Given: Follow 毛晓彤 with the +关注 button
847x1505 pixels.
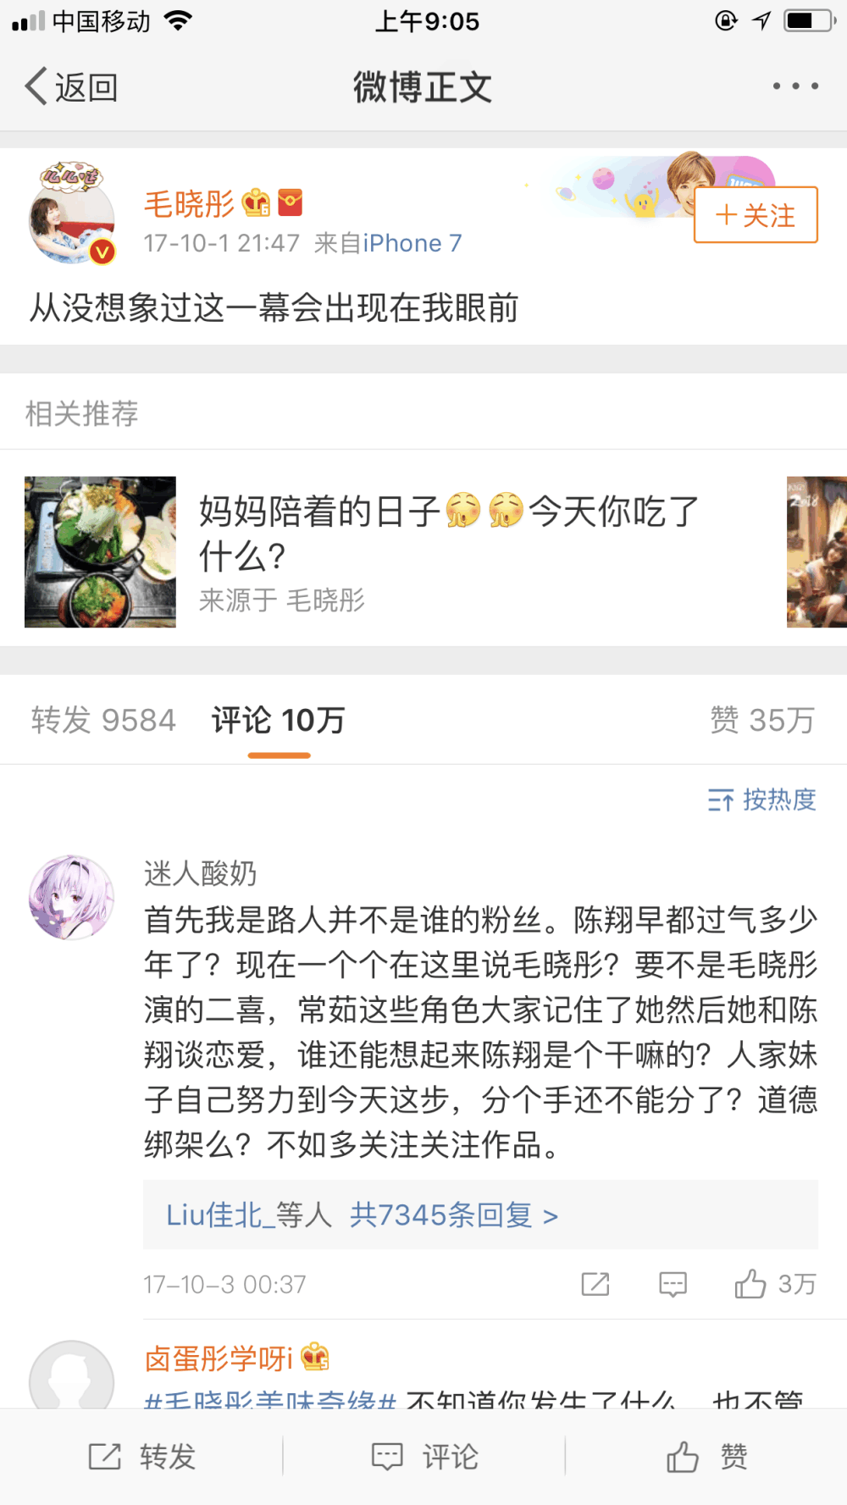Looking at the screenshot, I should [x=756, y=215].
